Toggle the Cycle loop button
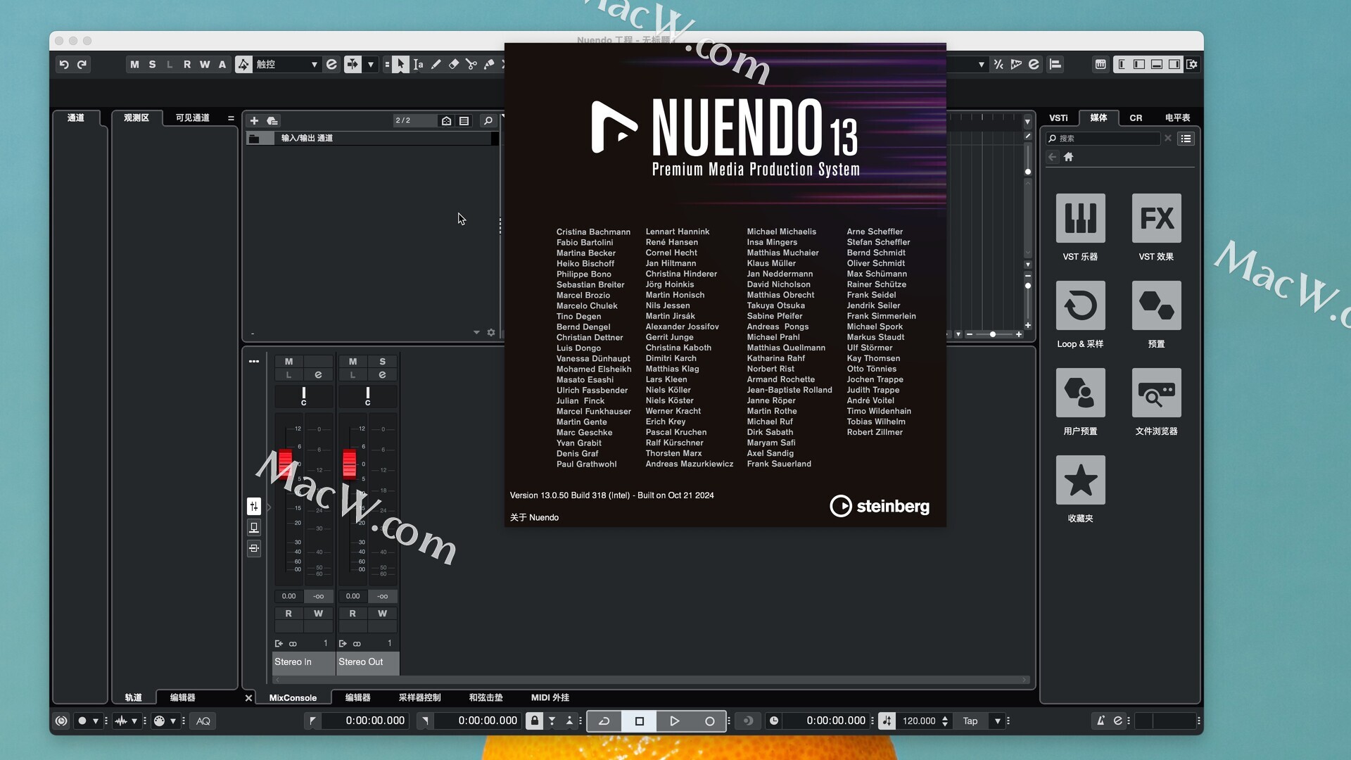 tap(604, 721)
